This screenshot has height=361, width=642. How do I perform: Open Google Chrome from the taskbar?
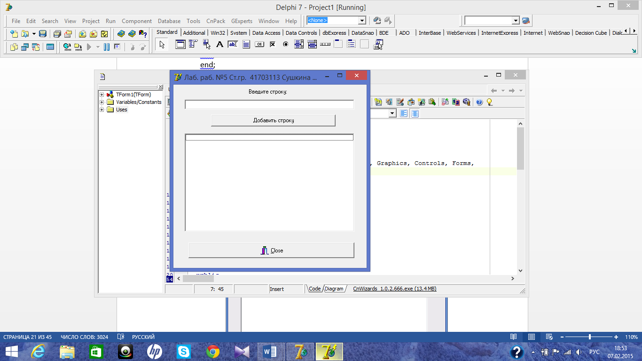pyautogui.click(x=213, y=352)
